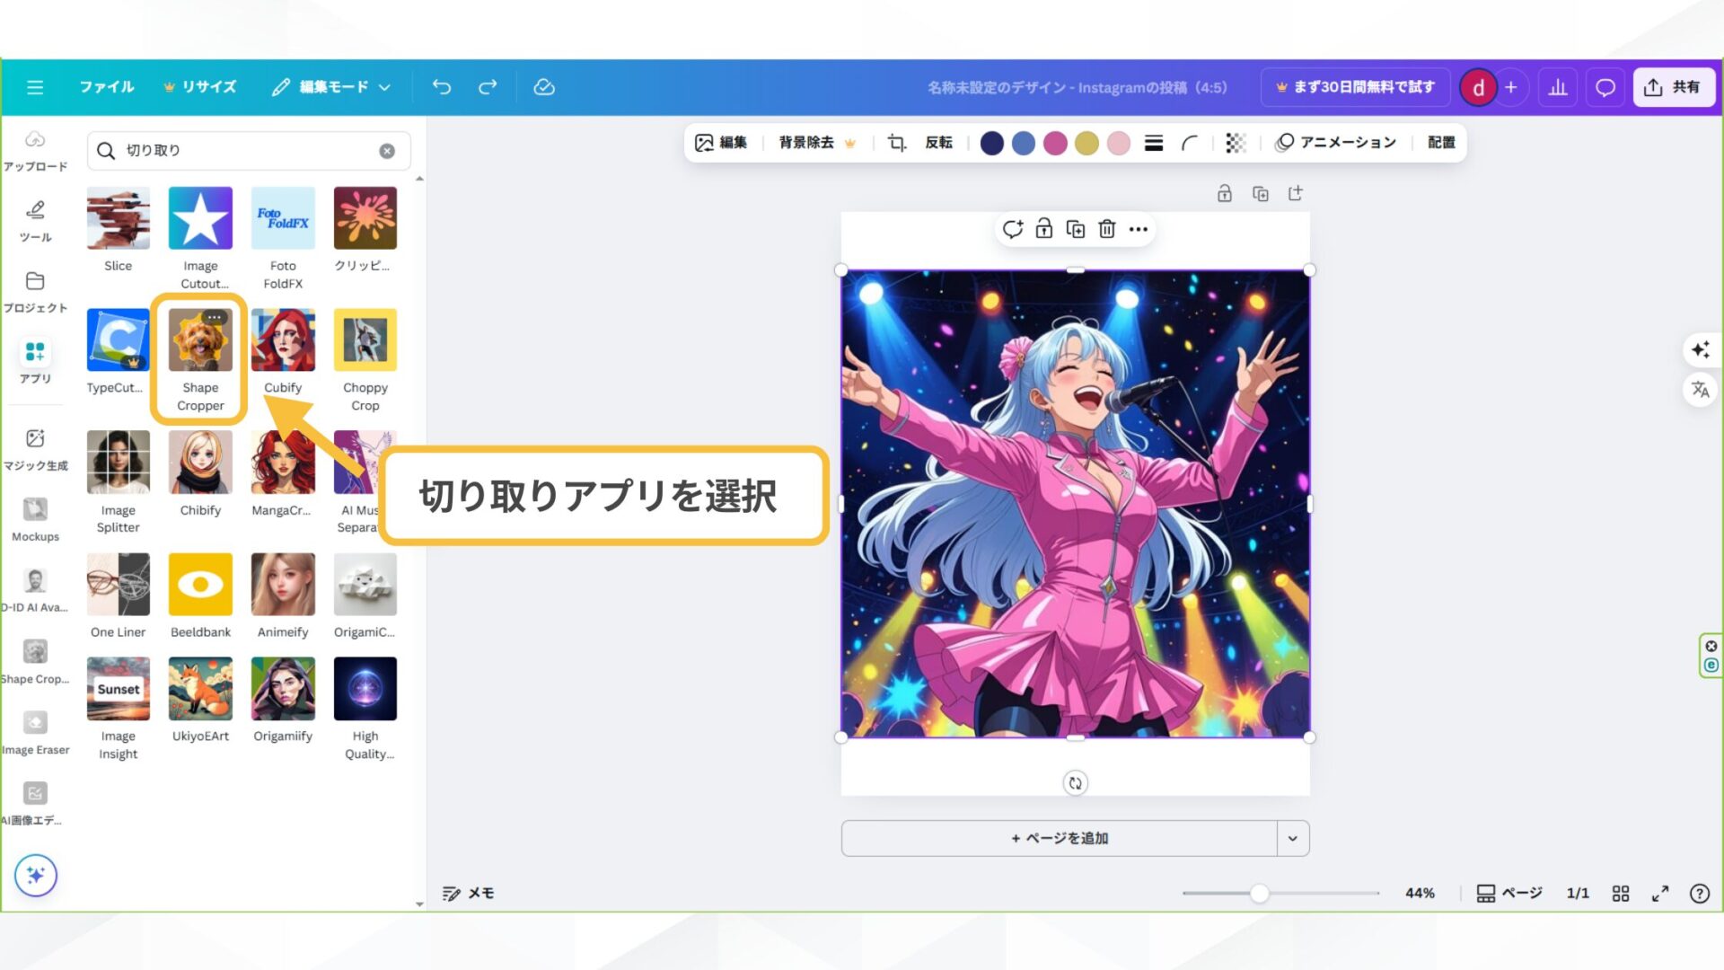1724x970 pixels.
Task: Duplicate the image using the copy icon
Action: coord(1076,229)
